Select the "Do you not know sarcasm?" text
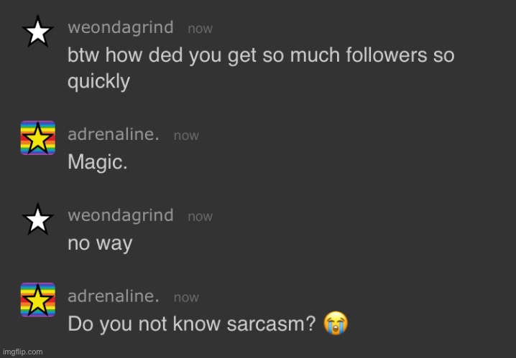The image size is (516, 358). (191, 324)
